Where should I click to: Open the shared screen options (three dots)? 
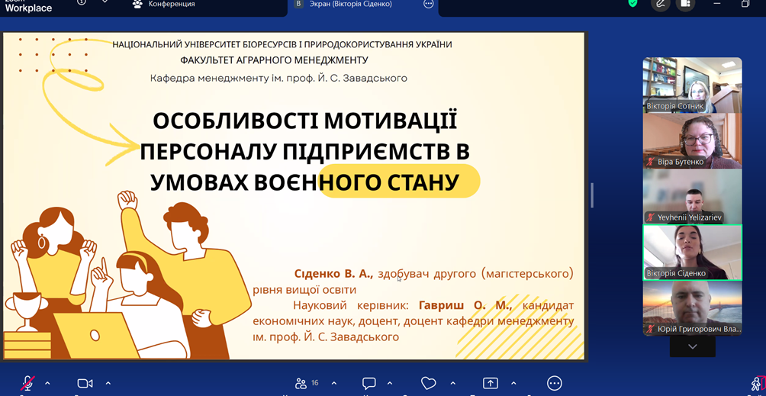pyautogui.click(x=429, y=4)
